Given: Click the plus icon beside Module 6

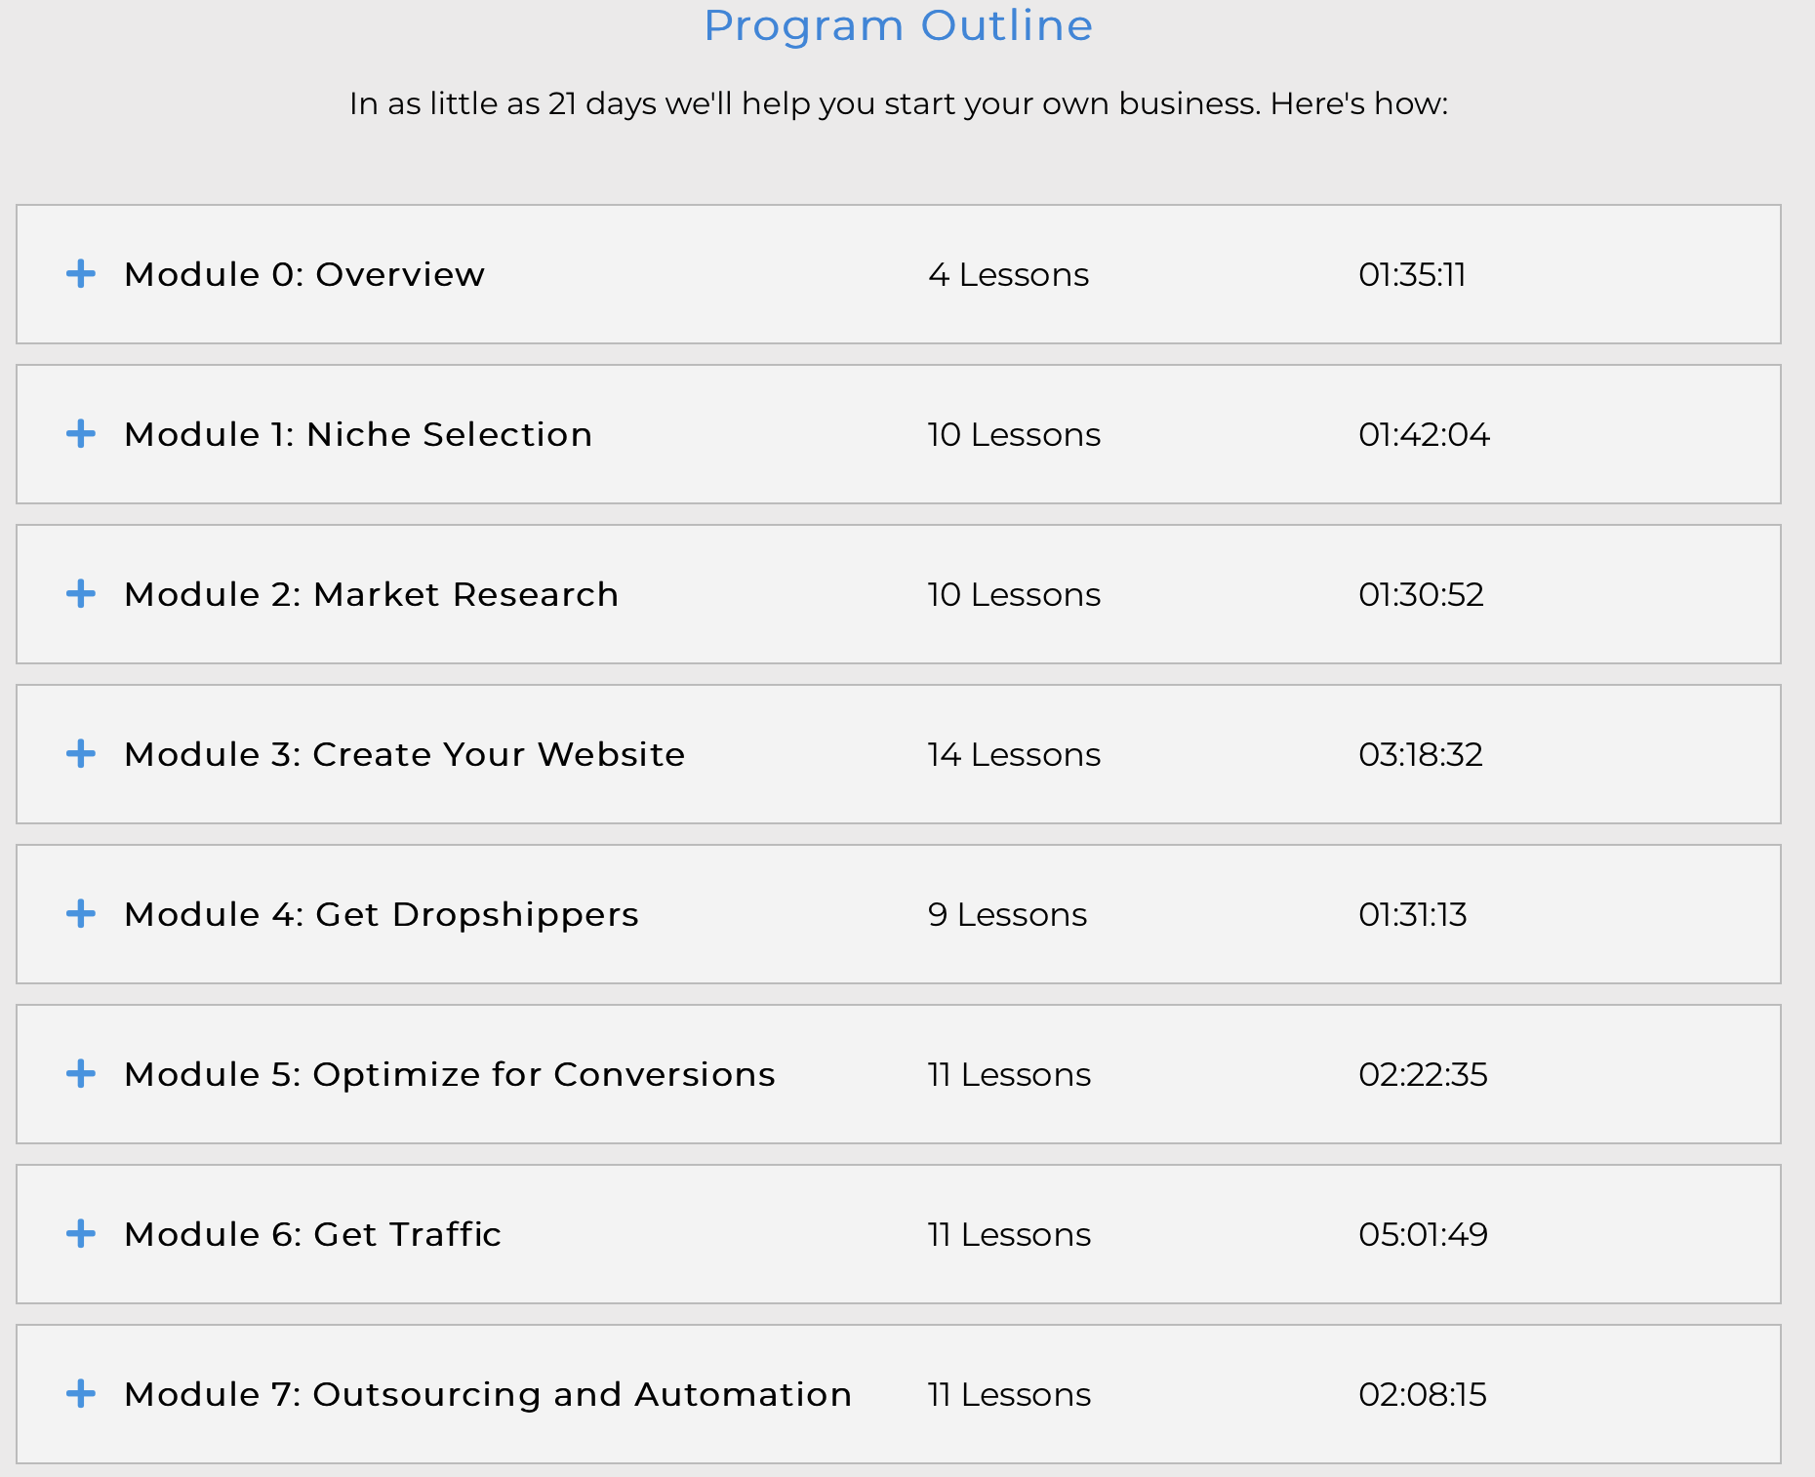Looking at the screenshot, I should [x=82, y=1234].
